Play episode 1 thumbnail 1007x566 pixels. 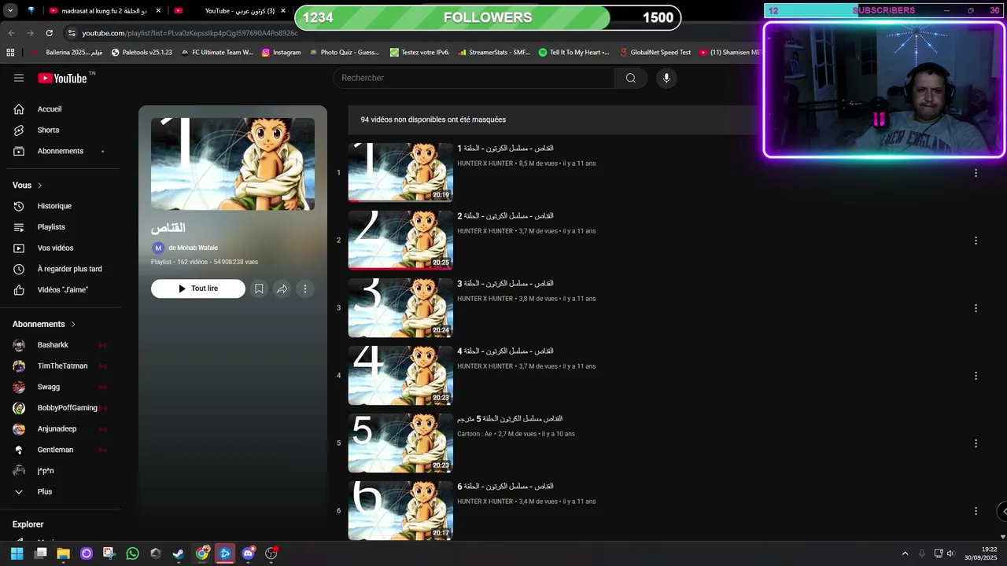coord(400,173)
